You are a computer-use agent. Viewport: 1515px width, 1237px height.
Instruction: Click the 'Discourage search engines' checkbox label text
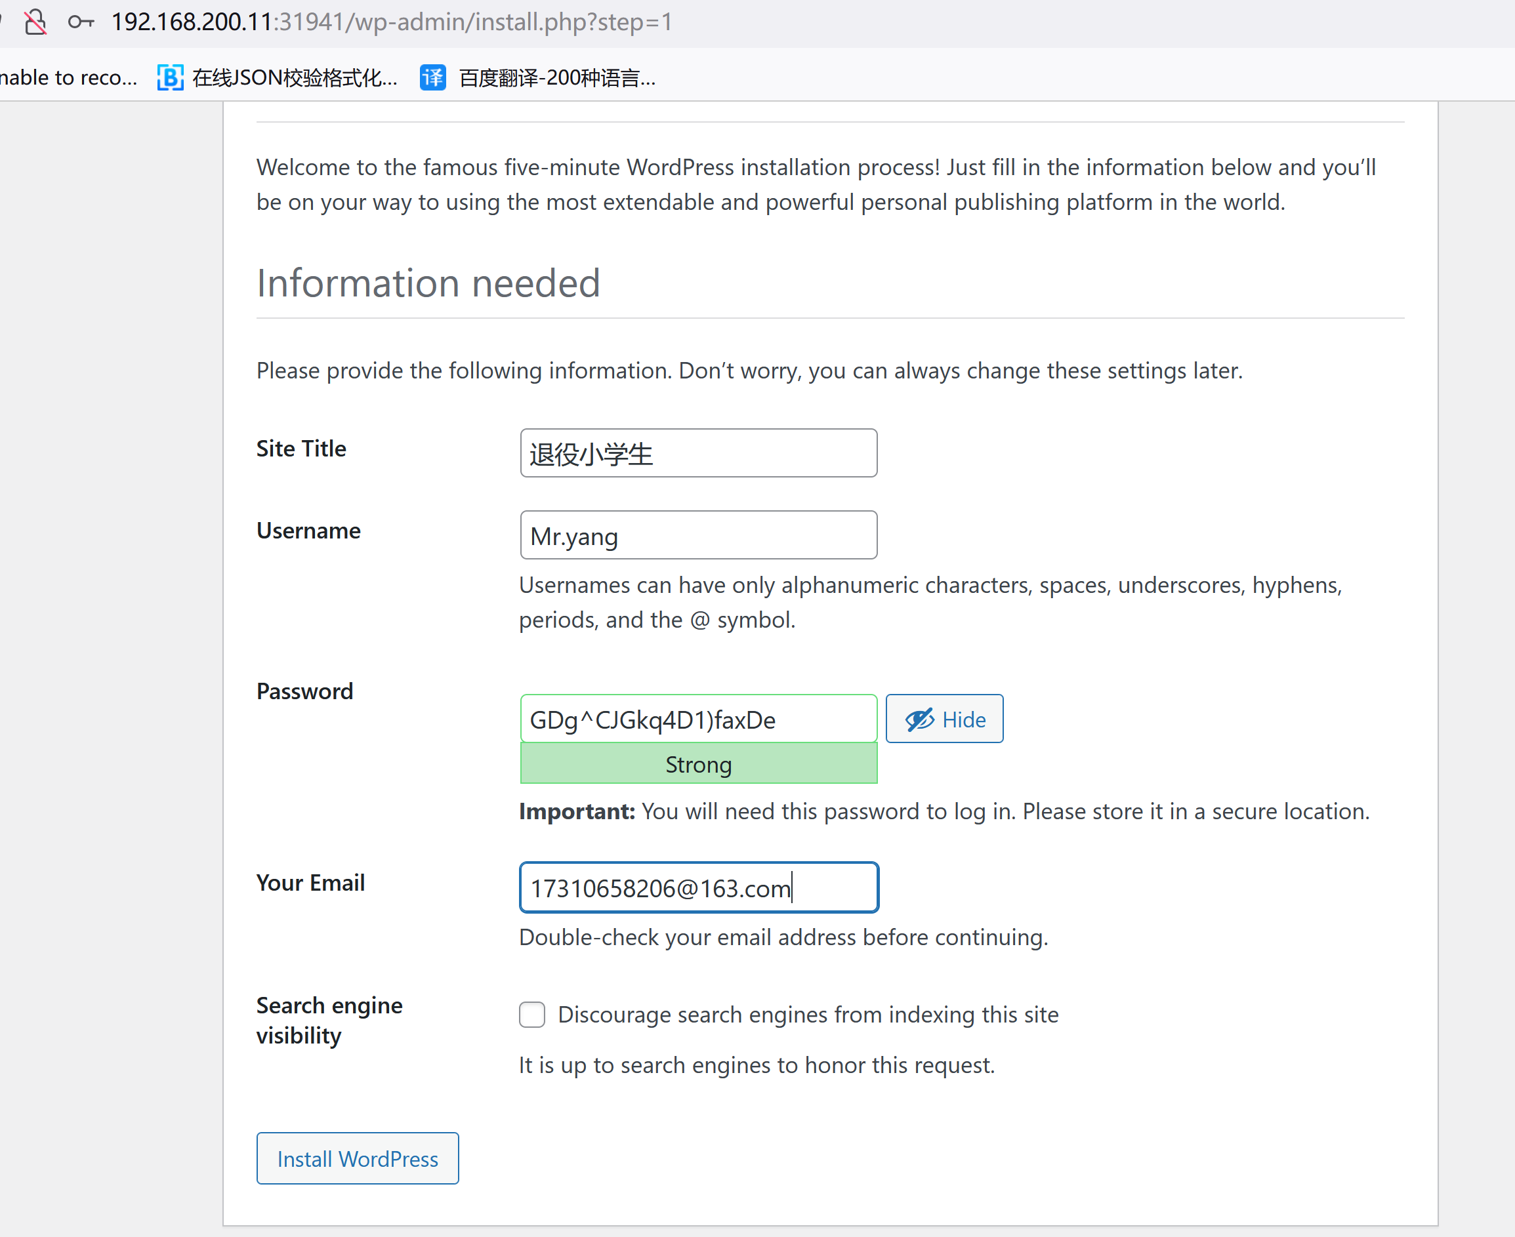tap(808, 1015)
